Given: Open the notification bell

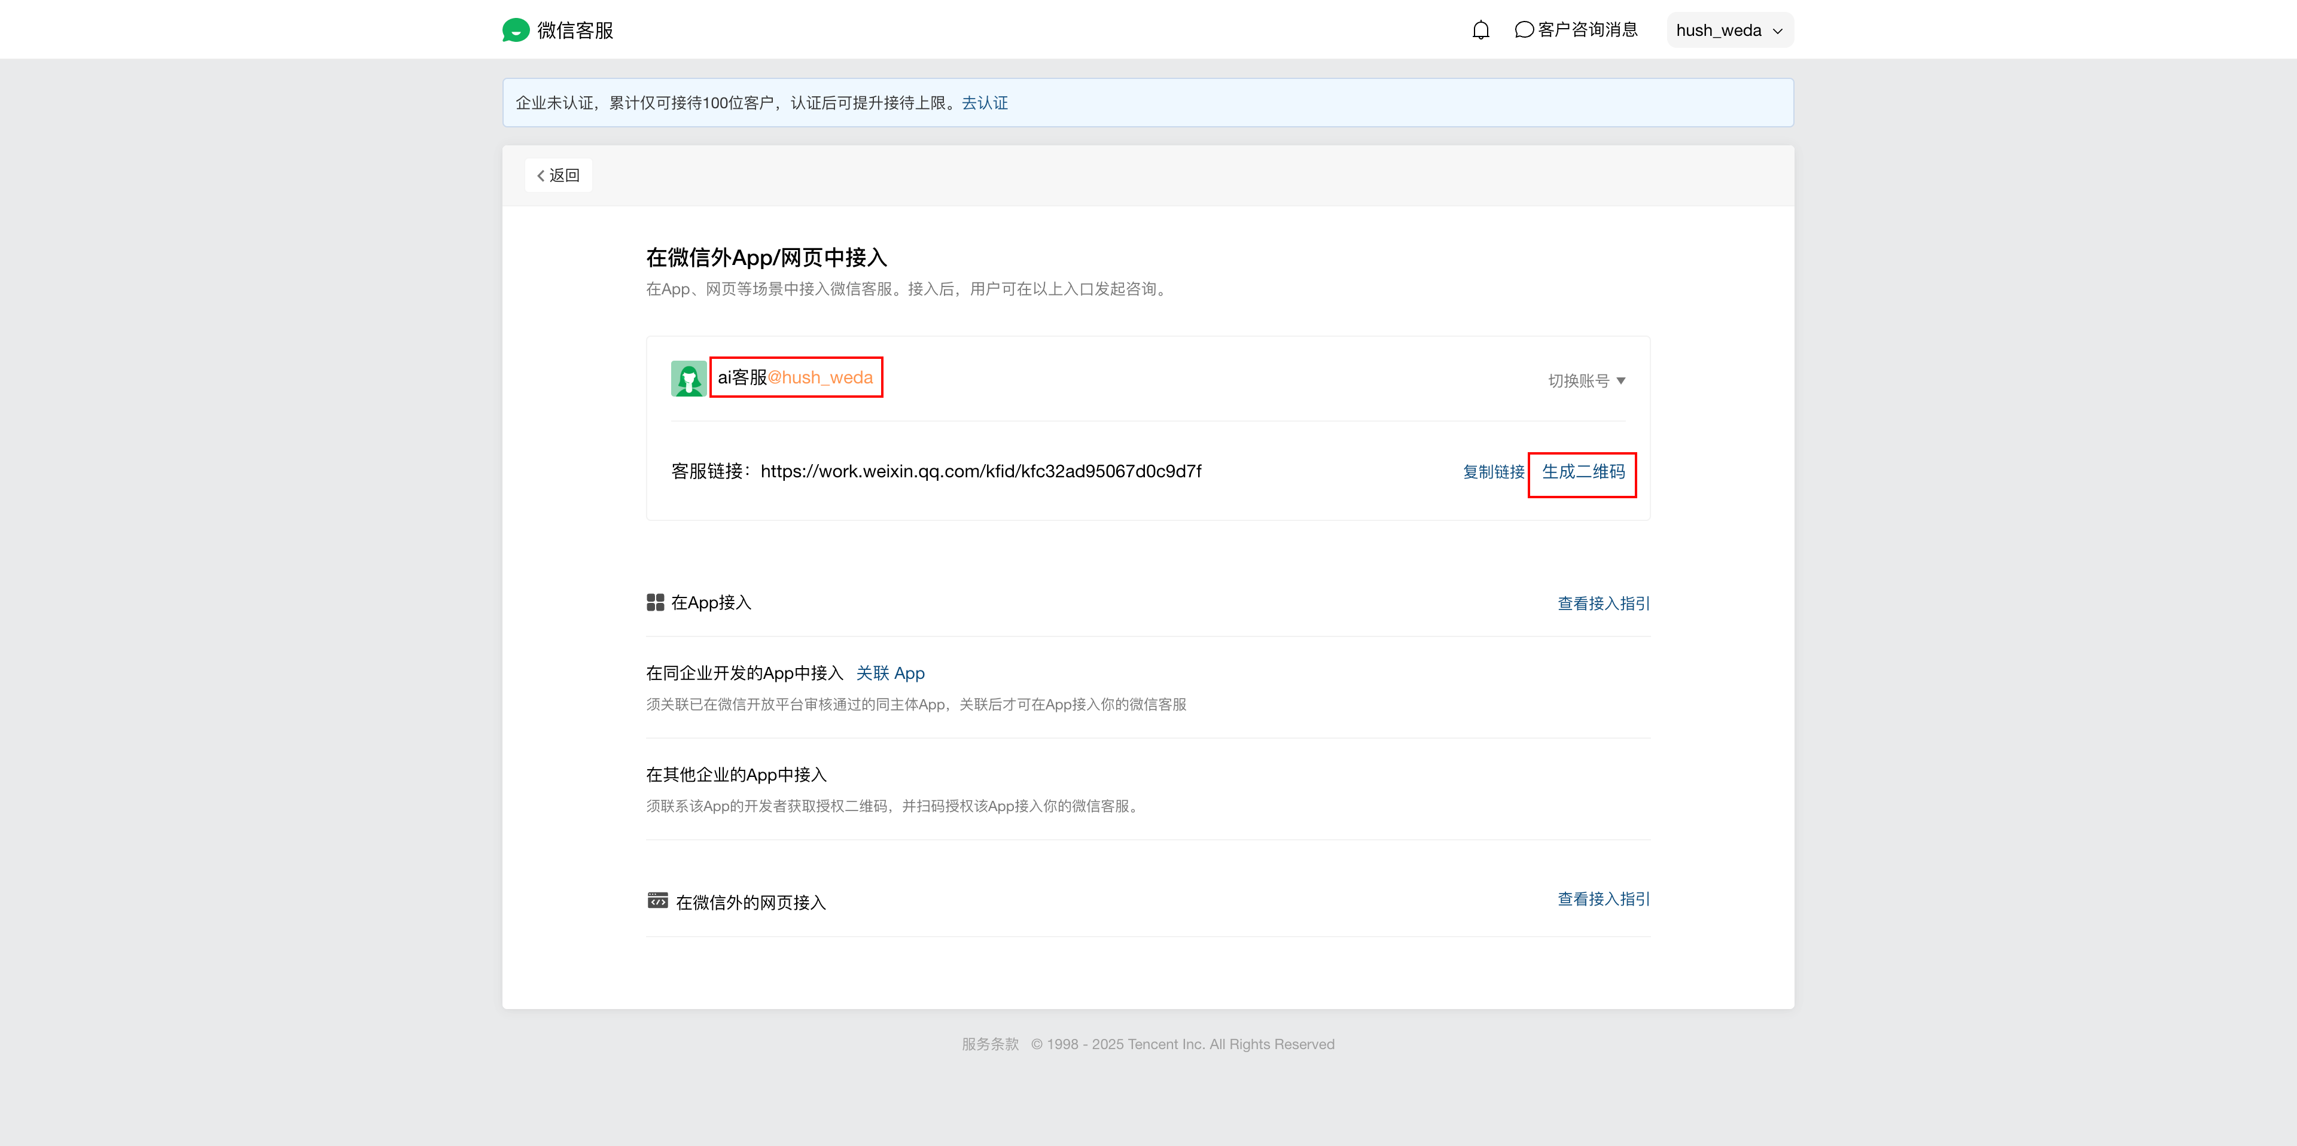Looking at the screenshot, I should pos(1480,31).
